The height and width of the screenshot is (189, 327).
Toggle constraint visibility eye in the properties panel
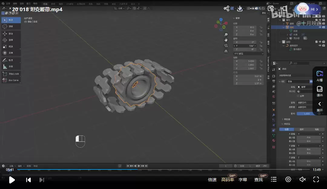311,82
